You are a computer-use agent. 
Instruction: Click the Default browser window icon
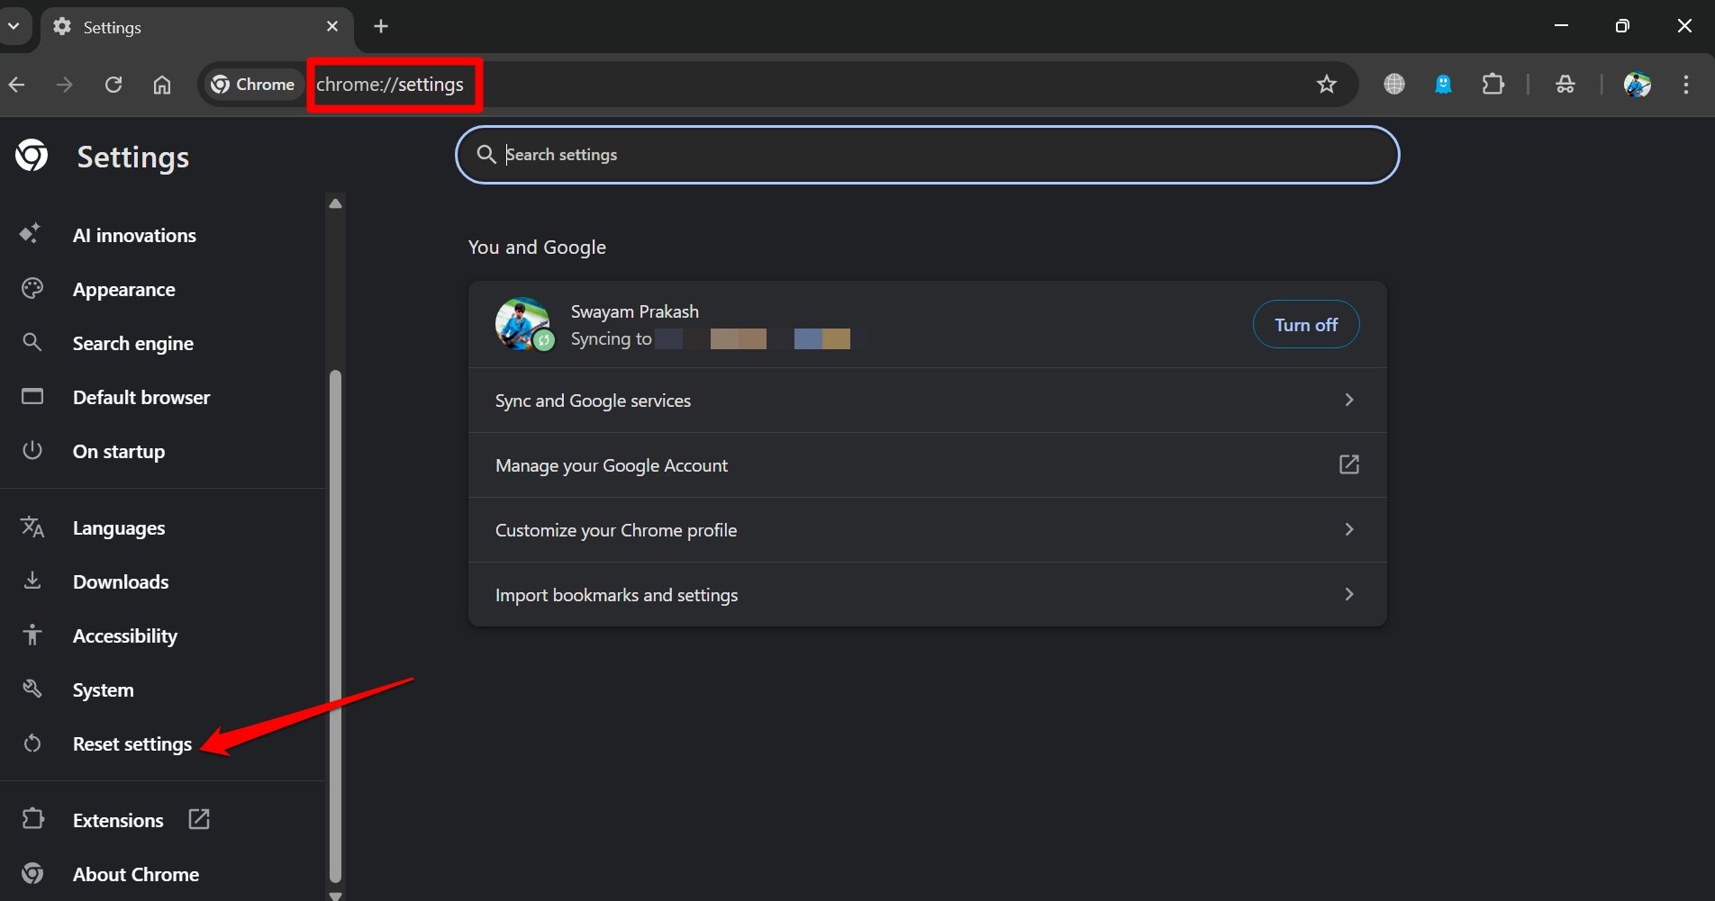click(32, 397)
